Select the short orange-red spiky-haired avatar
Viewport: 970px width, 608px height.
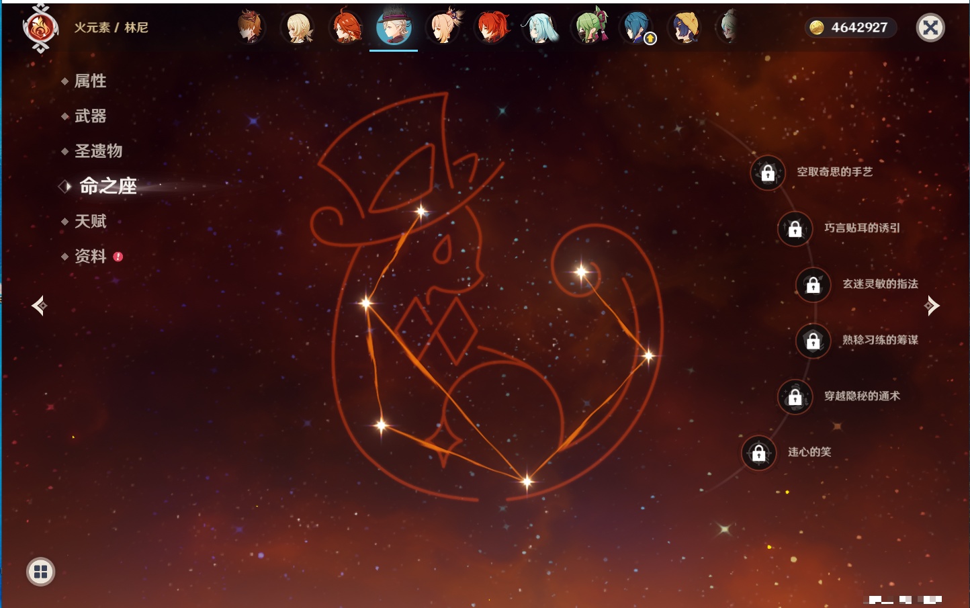pyautogui.click(x=346, y=28)
